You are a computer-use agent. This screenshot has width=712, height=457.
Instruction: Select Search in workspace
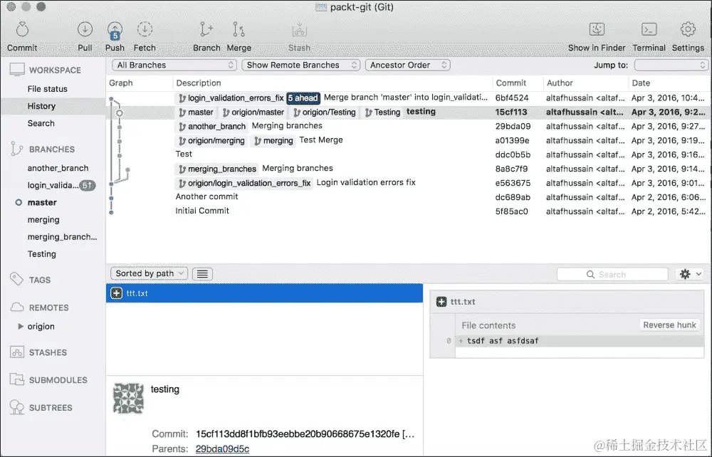coord(41,123)
